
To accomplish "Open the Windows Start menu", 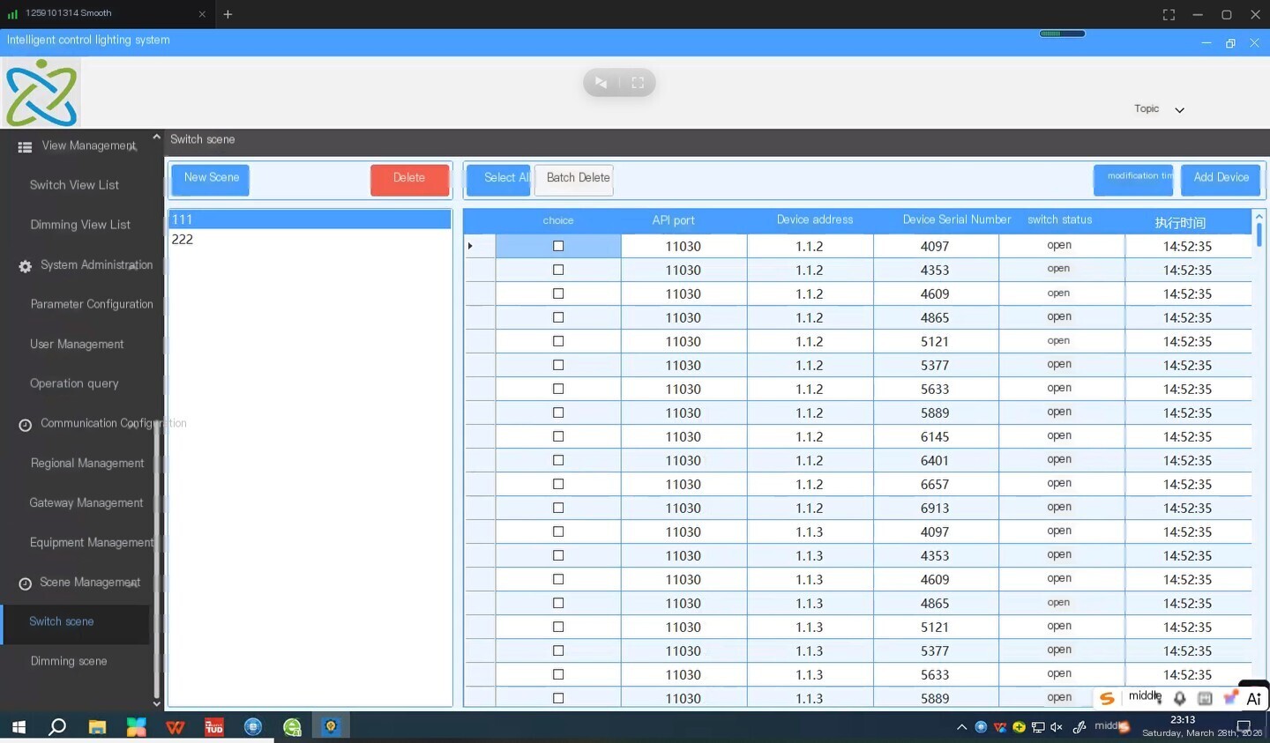I will click(x=19, y=727).
